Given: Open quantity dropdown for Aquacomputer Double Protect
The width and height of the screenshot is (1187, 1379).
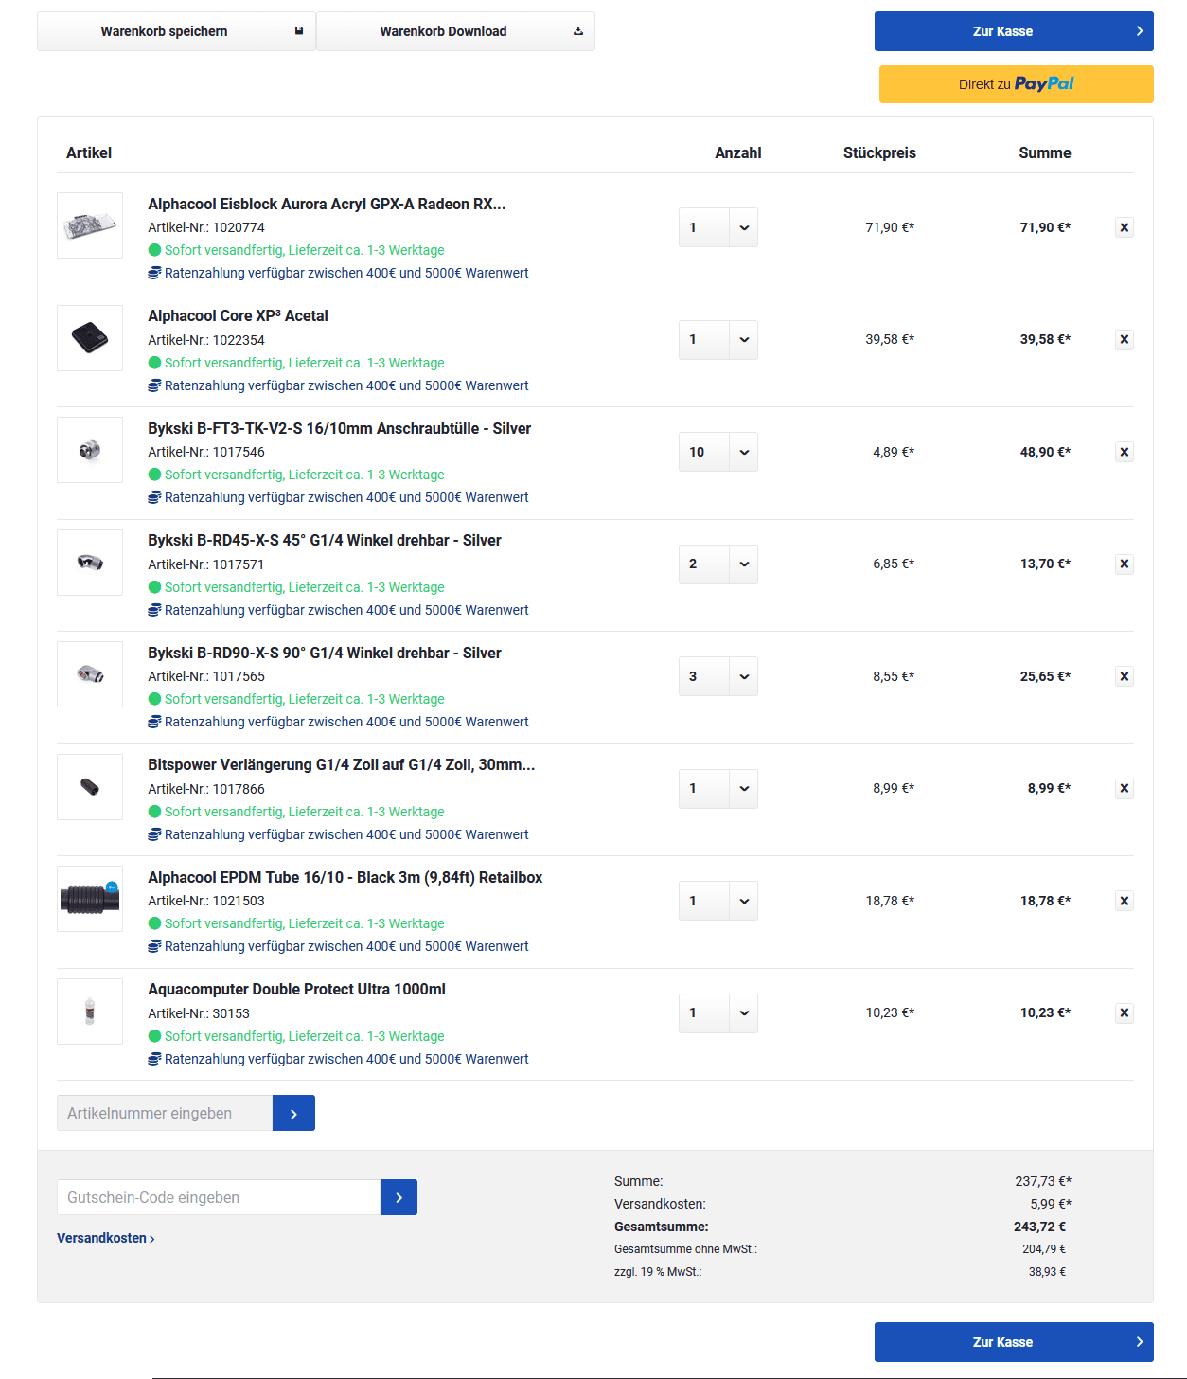Looking at the screenshot, I should (x=718, y=1012).
